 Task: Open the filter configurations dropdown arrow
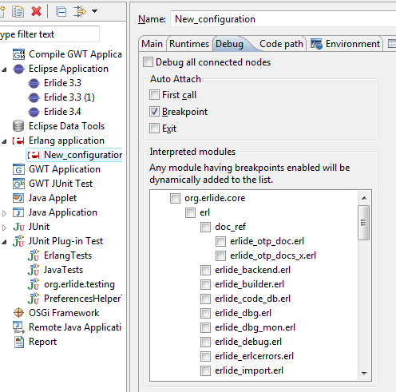coord(94,11)
